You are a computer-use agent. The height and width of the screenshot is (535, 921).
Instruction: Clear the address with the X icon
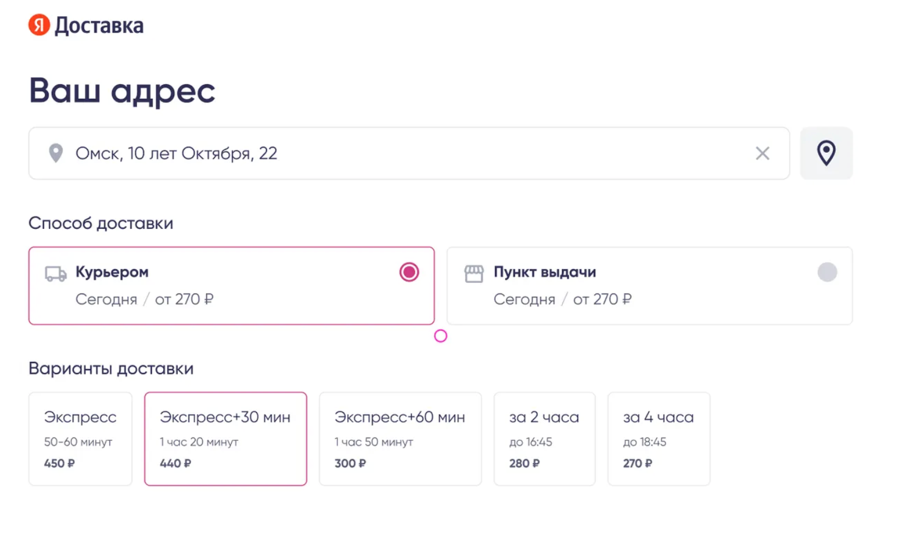tap(762, 153)
